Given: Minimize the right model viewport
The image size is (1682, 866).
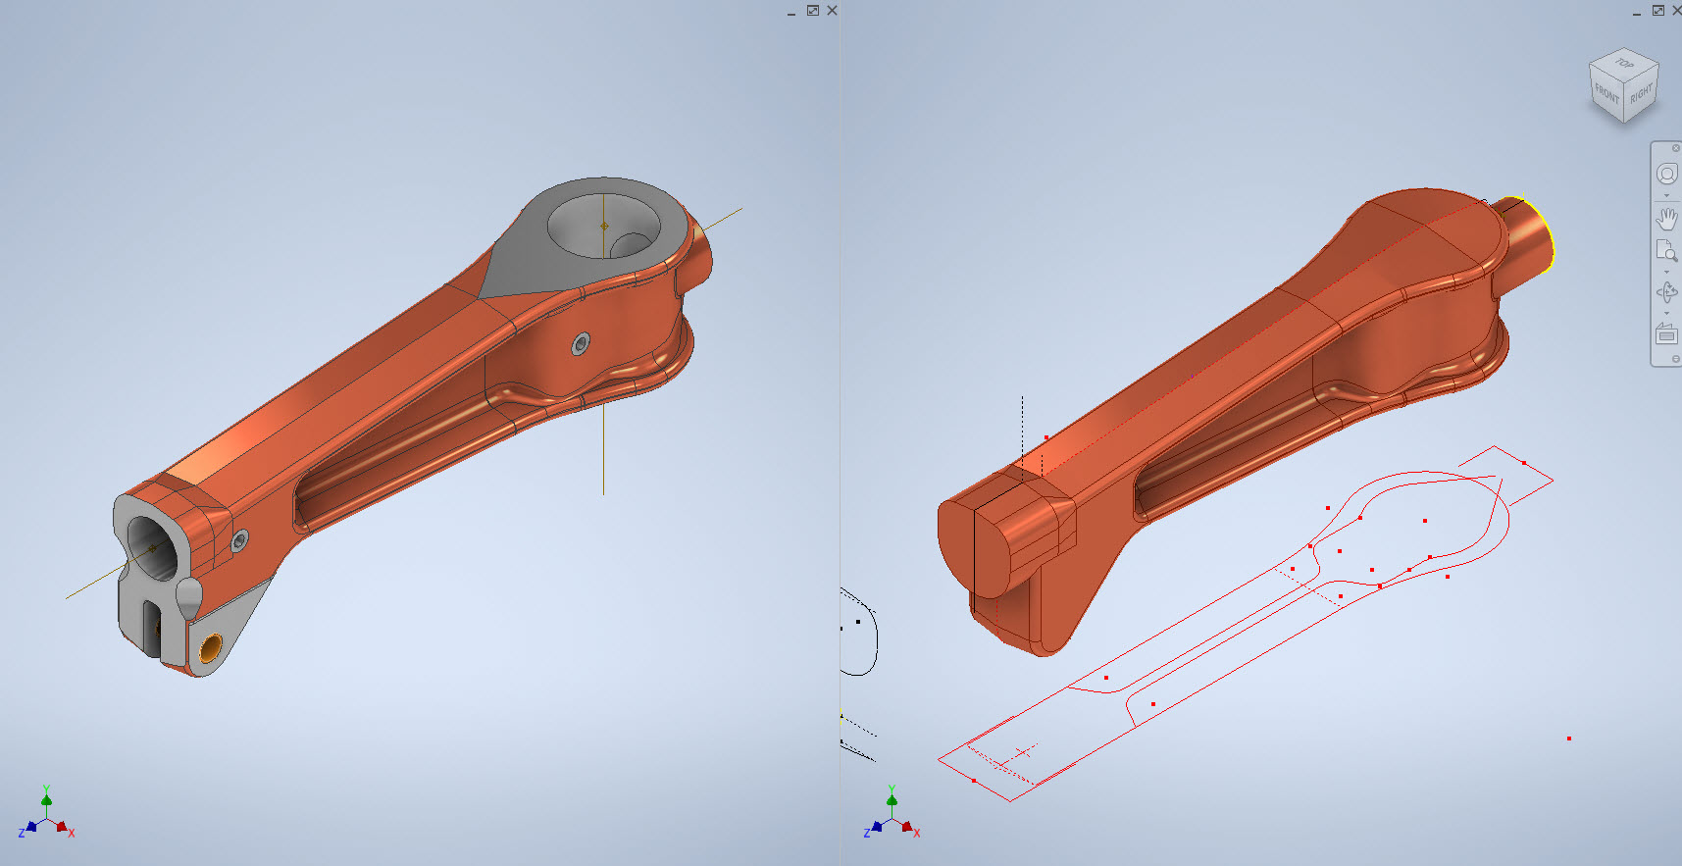Looking at the screenshot, I should [x=1637, y=12].
